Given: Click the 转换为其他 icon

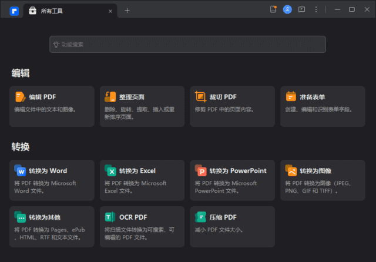Looking at the screenshot, I should [x=20, y=217].
